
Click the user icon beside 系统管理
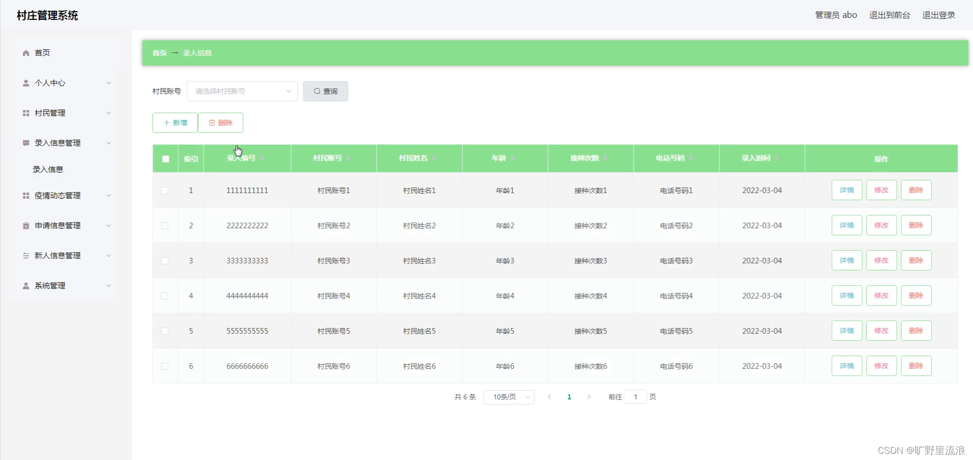pos(25,285)
